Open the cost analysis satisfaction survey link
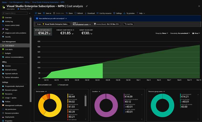202x122 pixels. pos(53,18)
